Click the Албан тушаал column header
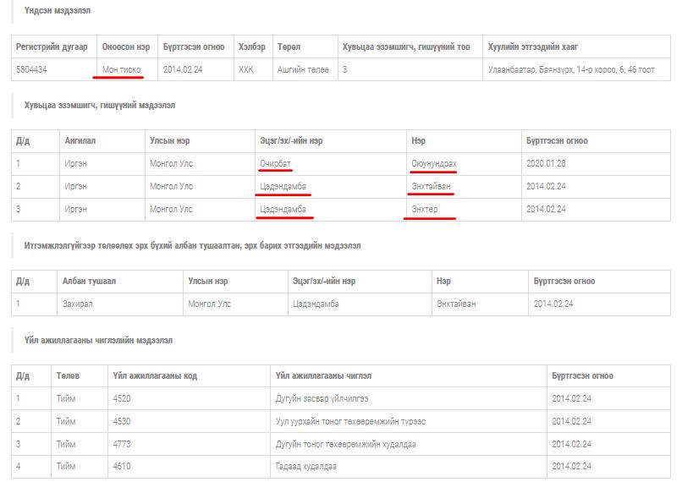 pyautogui.click(x=89, y=282)
